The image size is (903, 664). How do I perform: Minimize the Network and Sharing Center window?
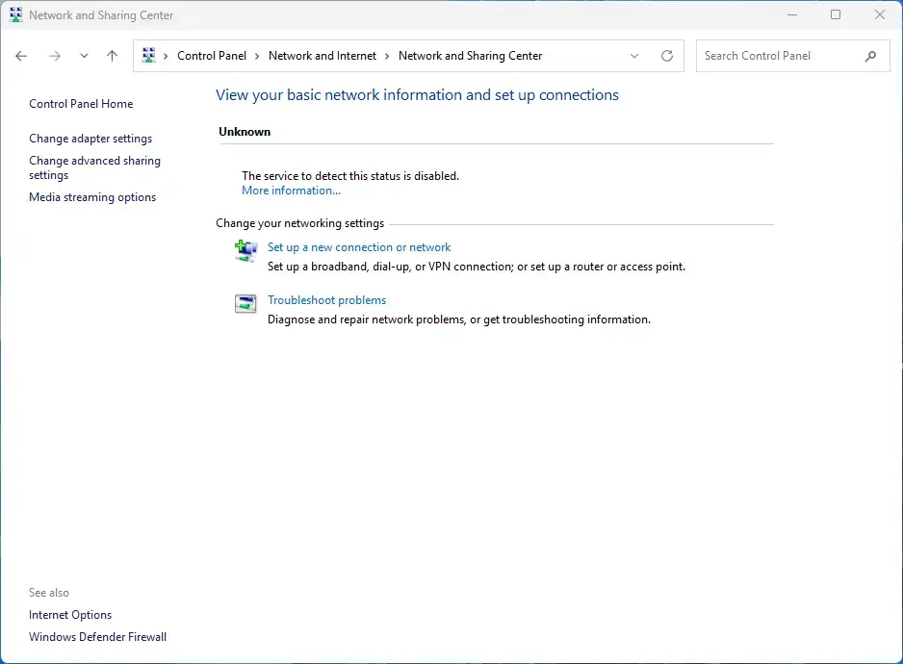pyautogui.click(x=792, y=15)
